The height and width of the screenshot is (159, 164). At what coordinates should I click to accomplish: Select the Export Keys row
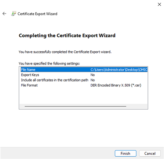(84, 75)
